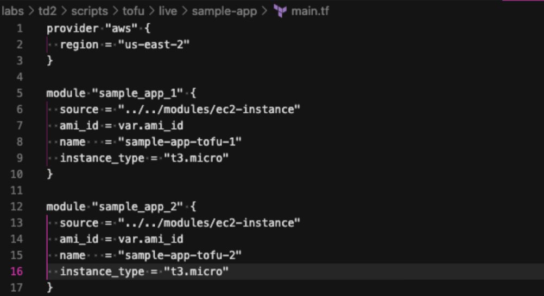544x296 pixels.
Task: Expand the "td2" breadcrumb segment
Action: tap(47, 11)
